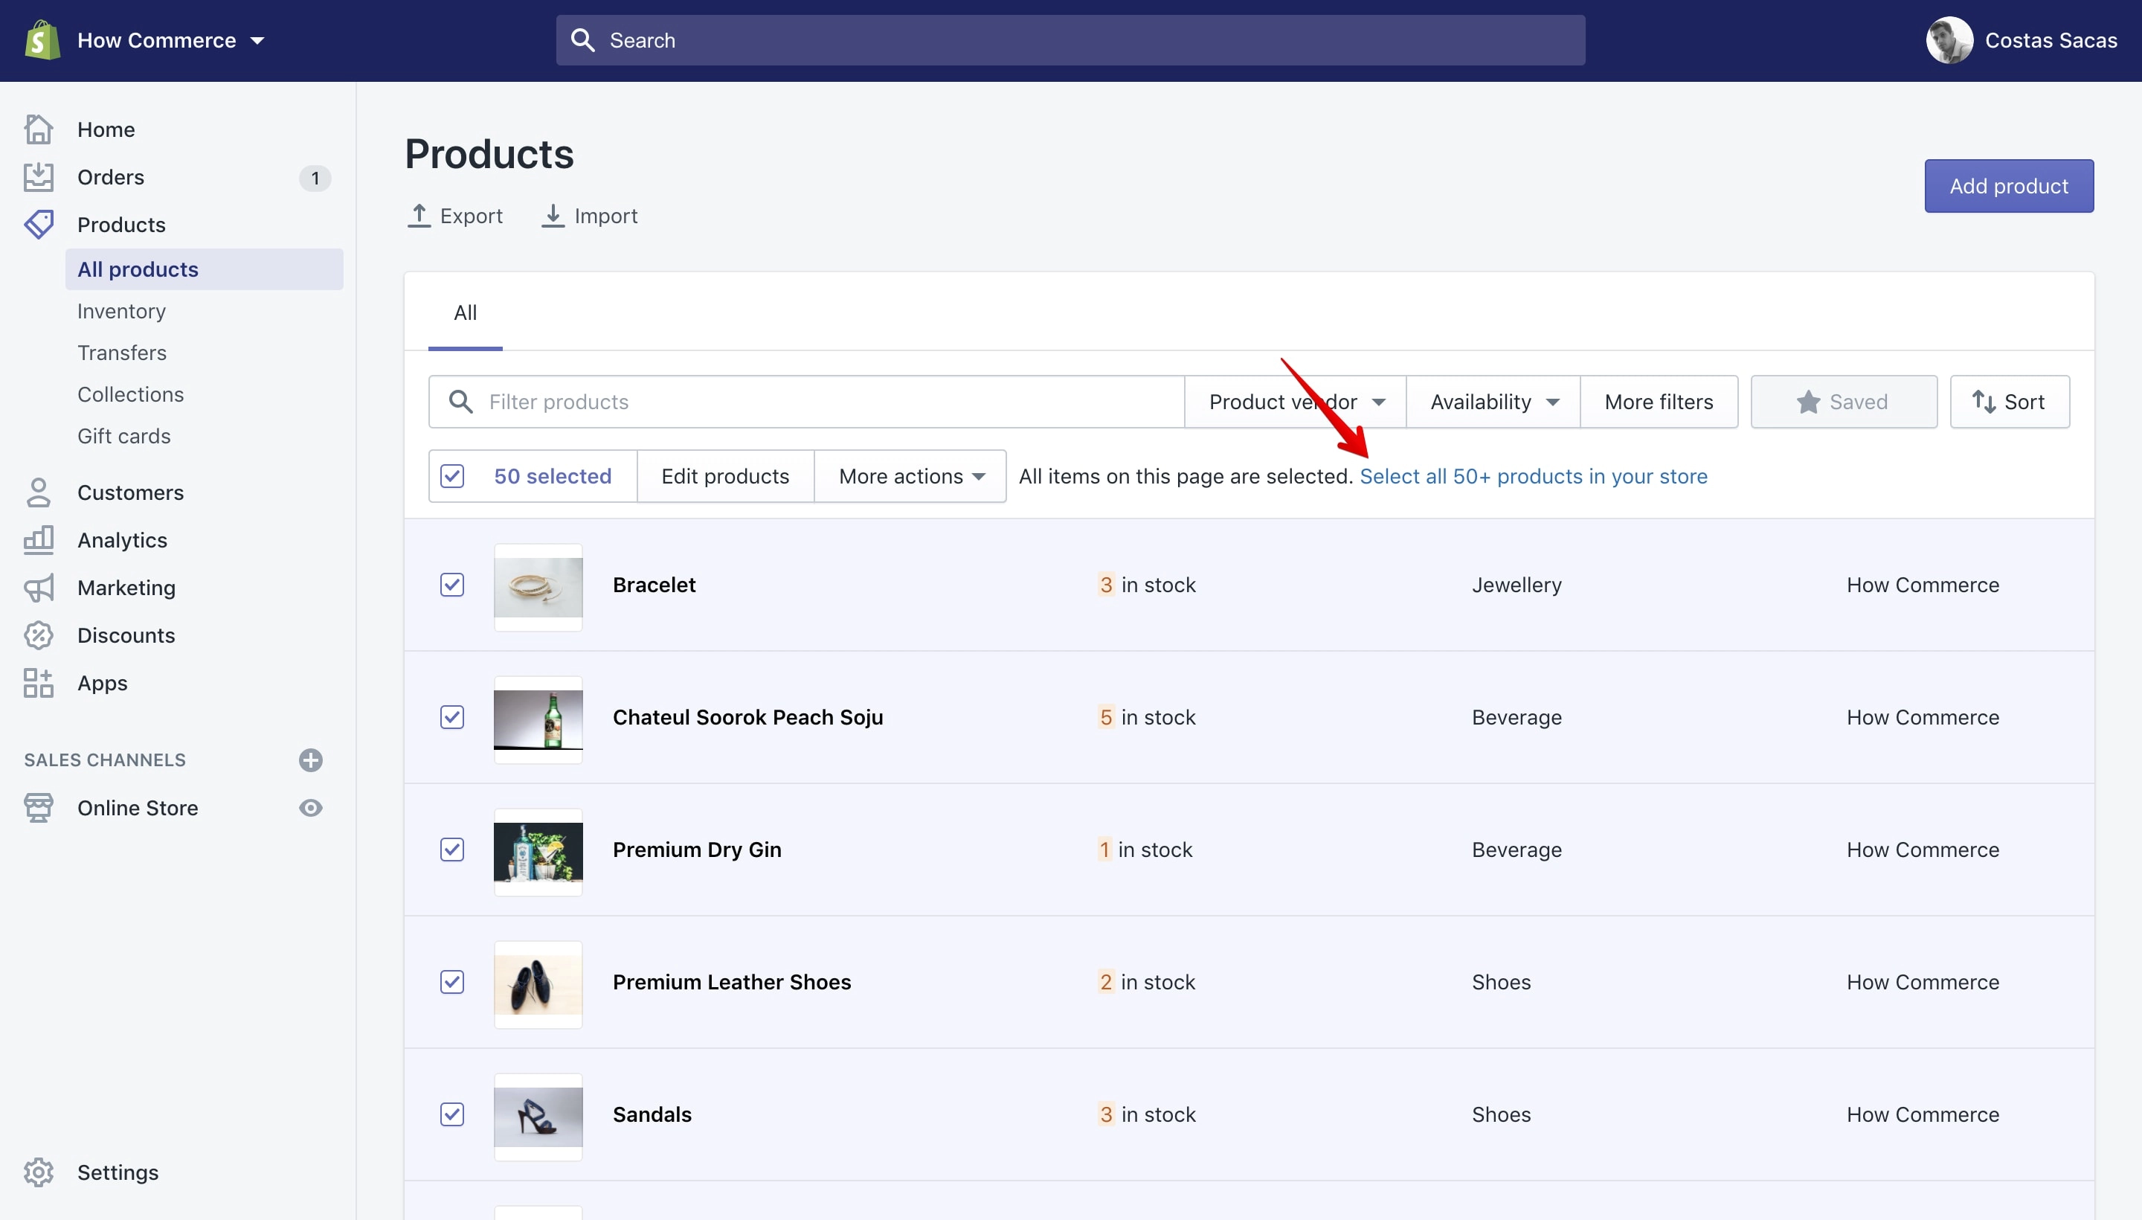The height and width of the screenshot is (1220, 2142).
Task: Open Costas Sacas avatar picture
Action: 1949,40
